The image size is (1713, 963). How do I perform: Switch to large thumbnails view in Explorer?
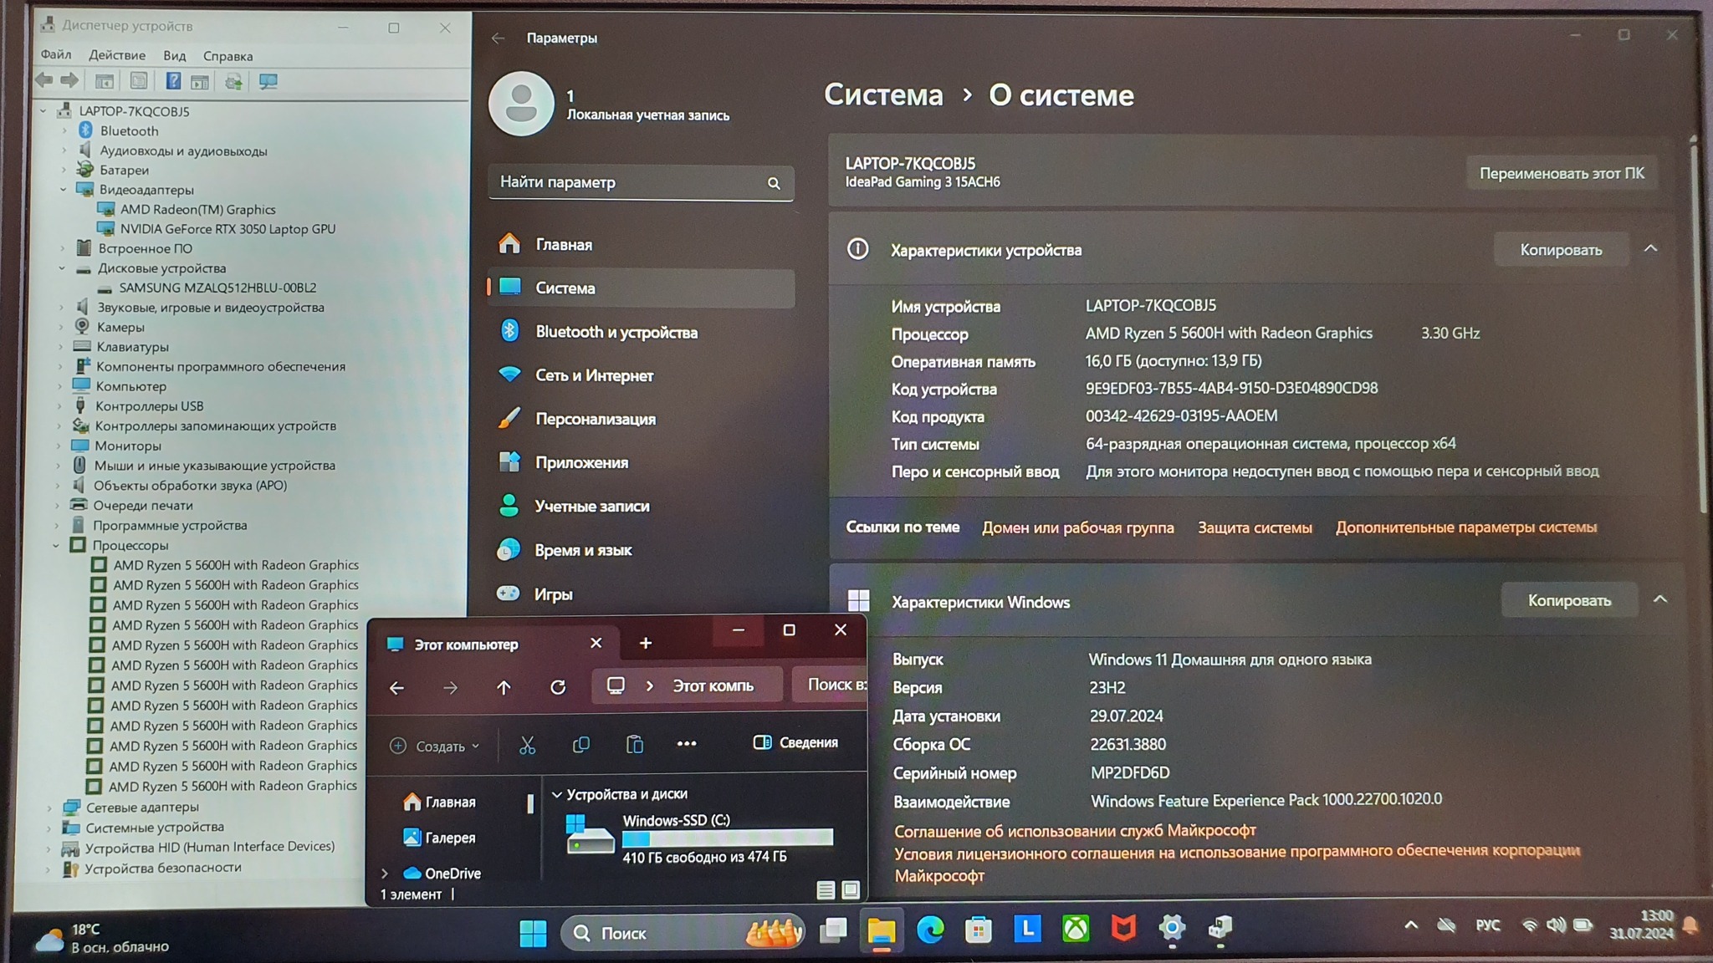click(851, 890)
